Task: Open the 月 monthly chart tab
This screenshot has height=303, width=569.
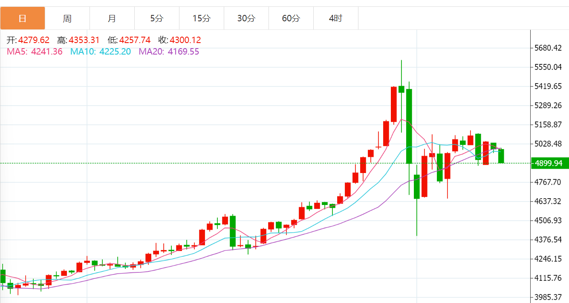Action: point(112,18)
